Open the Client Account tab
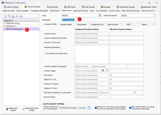Viewport: 161px width, 115px height. click(113, 24)
